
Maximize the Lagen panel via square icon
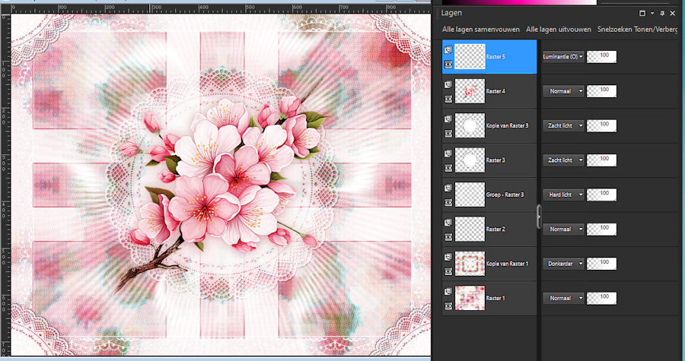point(642,13)
